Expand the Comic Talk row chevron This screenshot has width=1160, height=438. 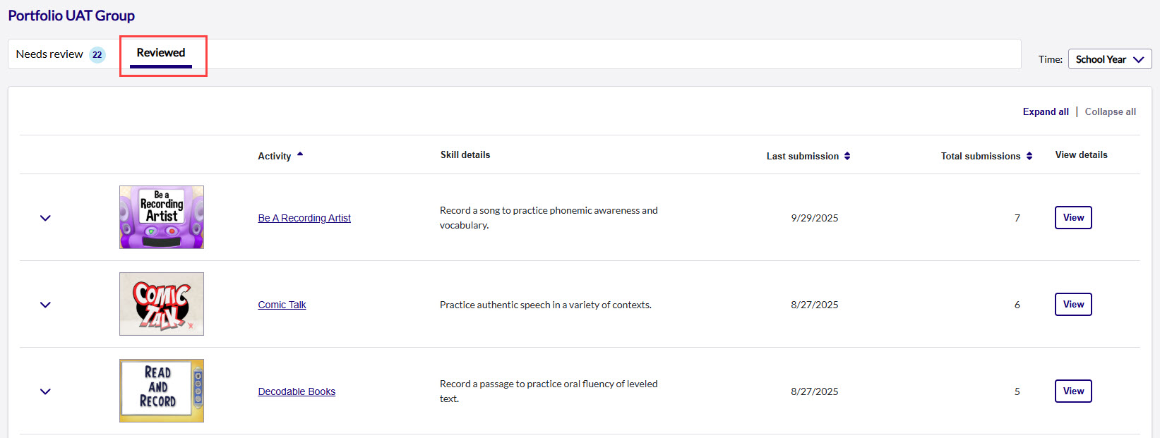click(45, 305)
